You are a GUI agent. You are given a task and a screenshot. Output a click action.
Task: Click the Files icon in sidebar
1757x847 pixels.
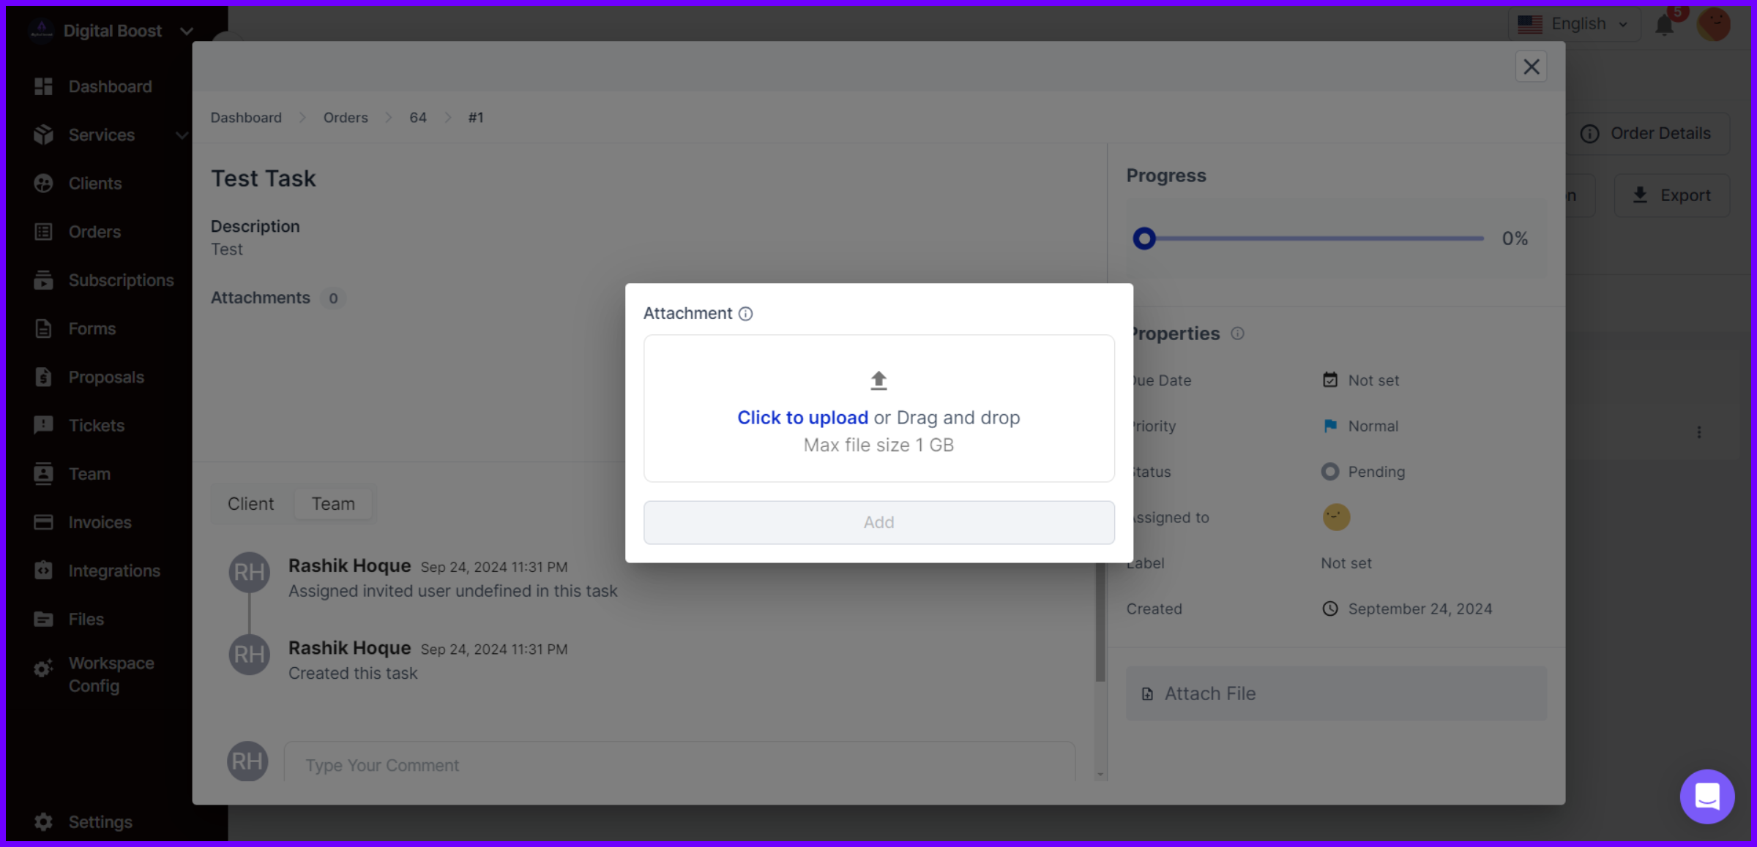pyautogui.click(x=42, y=619)
